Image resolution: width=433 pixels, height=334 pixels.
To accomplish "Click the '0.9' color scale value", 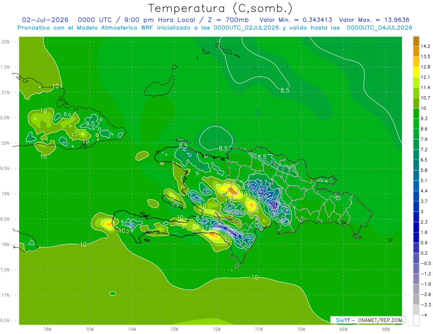I will click(x=424, y=242).
